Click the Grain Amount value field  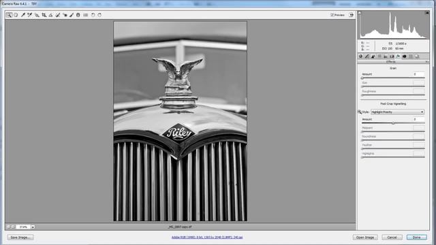click(x=419, y=74)
